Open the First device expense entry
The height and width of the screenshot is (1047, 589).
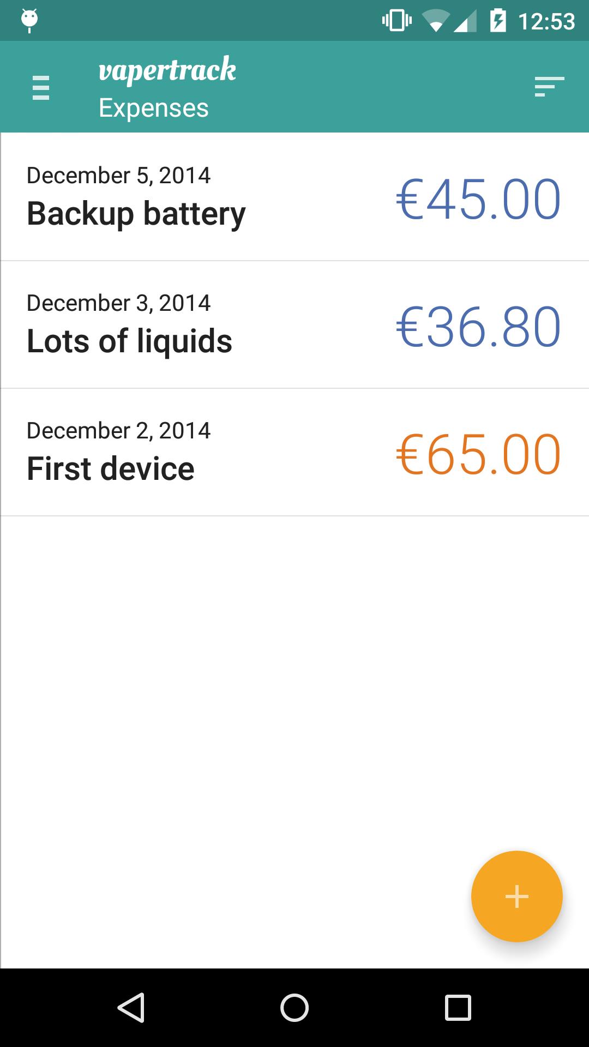(294, 452)
